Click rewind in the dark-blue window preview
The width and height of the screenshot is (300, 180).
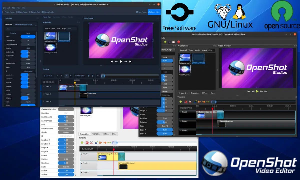tap(116, 61)
